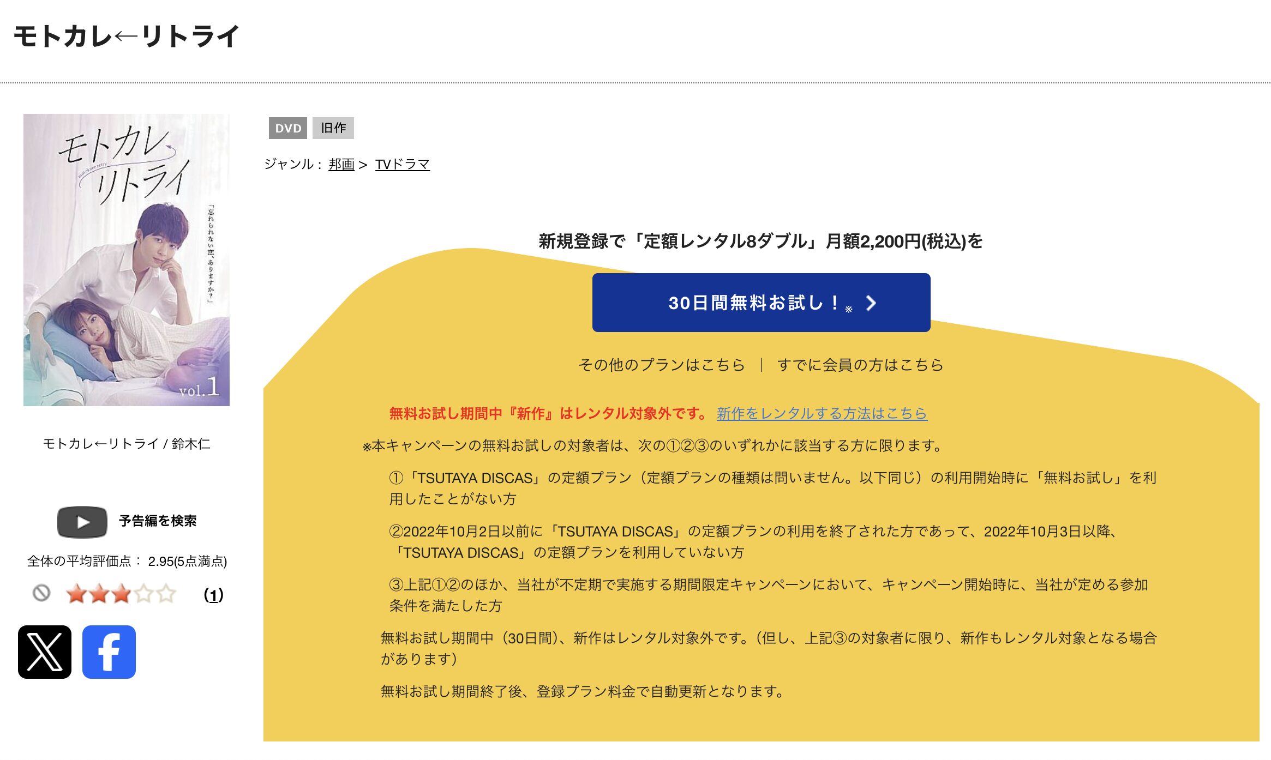Rate with the first star
This screenshot has height=760, width=1271.
[x=76, y=594]
